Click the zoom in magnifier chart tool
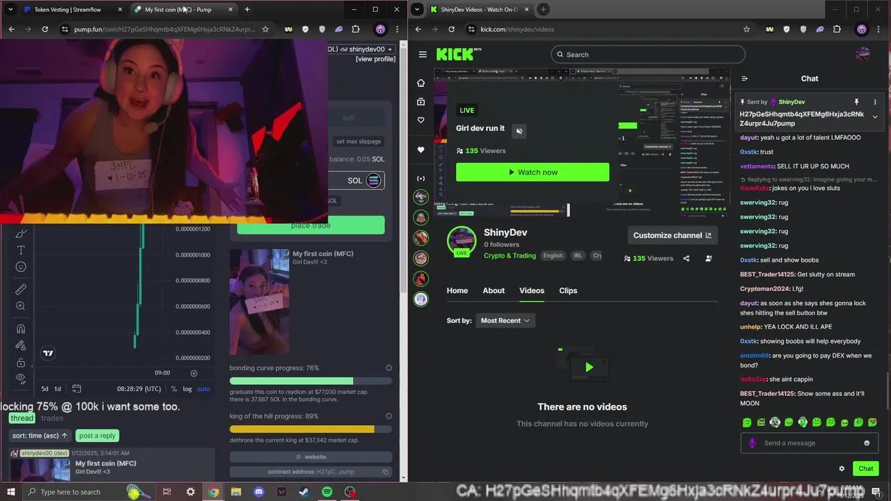891x501 pixels. (21, 306)
